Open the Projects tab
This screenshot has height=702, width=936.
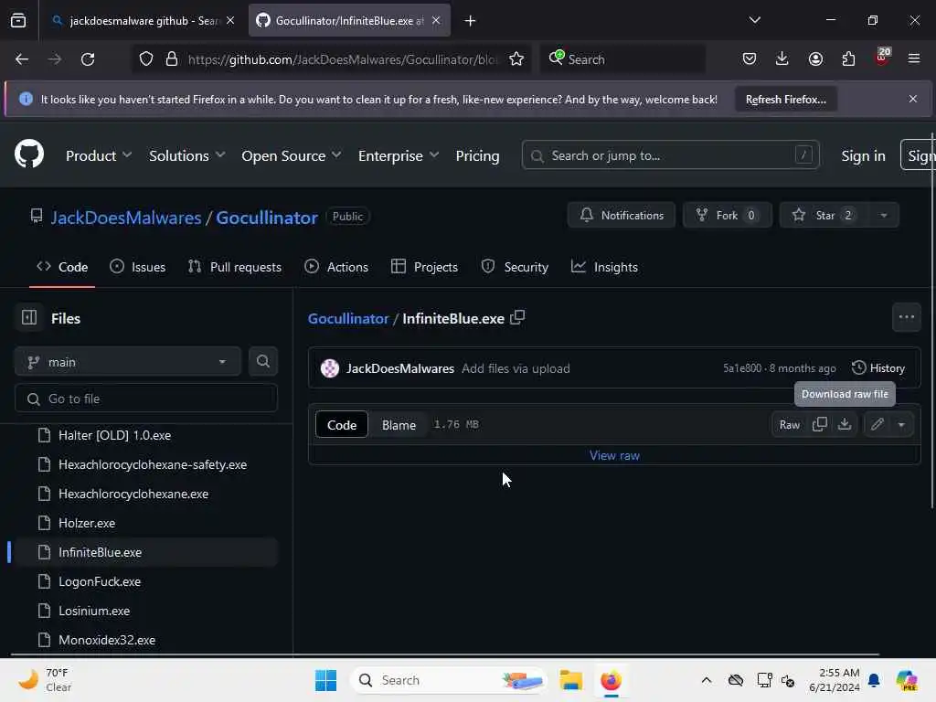tap(424, 267)
